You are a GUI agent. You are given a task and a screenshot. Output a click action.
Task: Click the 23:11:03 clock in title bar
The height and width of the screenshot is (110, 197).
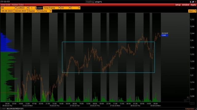point(5,2)
